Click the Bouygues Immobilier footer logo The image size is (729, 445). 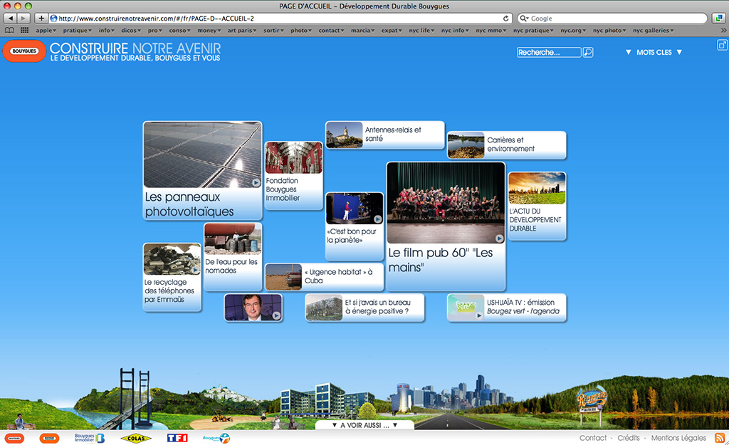[x=89, y=438]
